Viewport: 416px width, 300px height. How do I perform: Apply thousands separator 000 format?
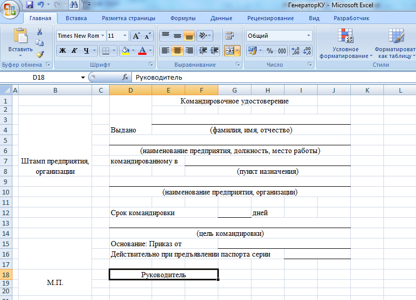point(282,51)
